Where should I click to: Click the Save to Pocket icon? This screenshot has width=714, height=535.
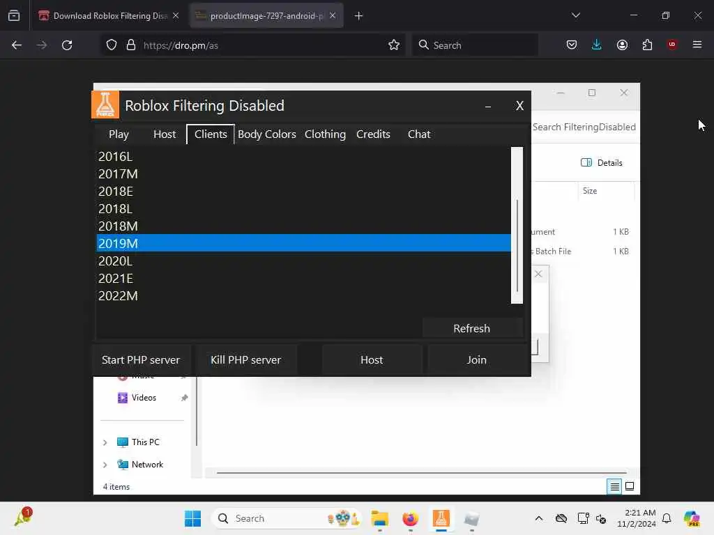(572, 45)
